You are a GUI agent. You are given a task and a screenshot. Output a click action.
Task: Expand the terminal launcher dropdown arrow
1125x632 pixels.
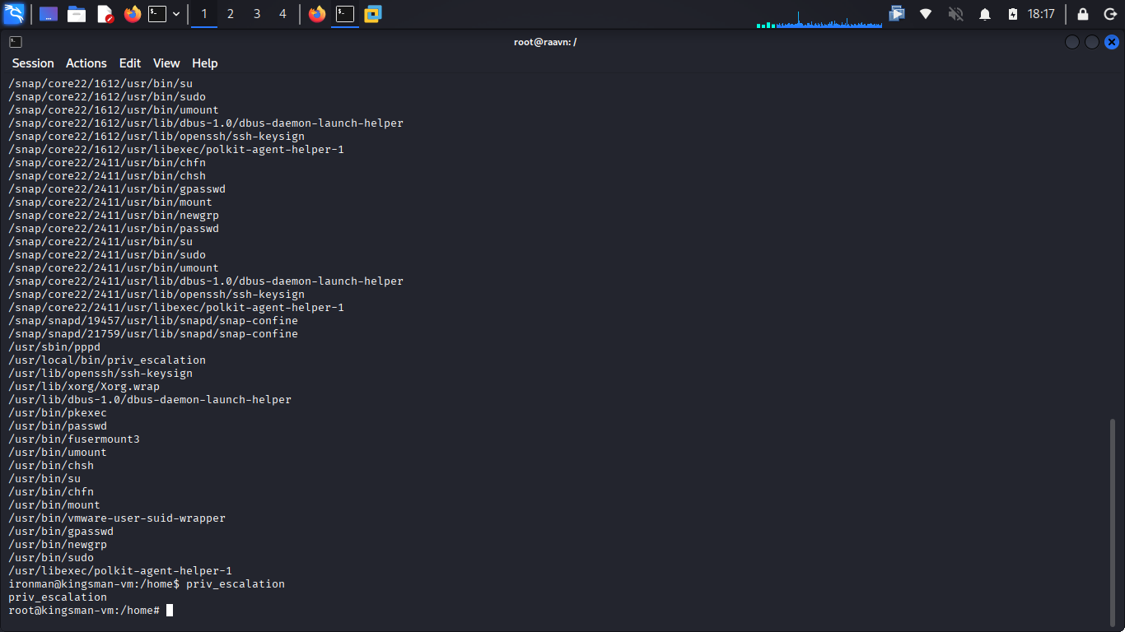[176, 14]
